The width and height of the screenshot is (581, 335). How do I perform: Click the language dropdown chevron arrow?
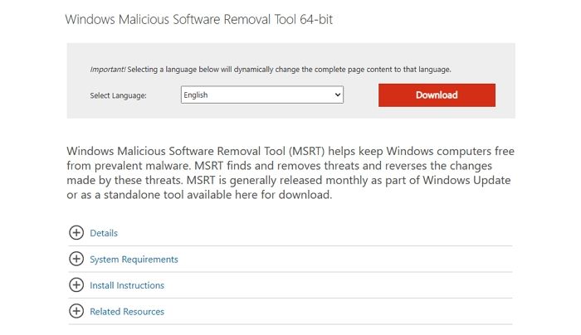(x=337, y=95)
